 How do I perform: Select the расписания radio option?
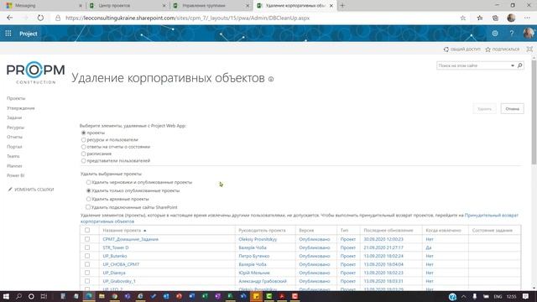(x=83, y=154)
